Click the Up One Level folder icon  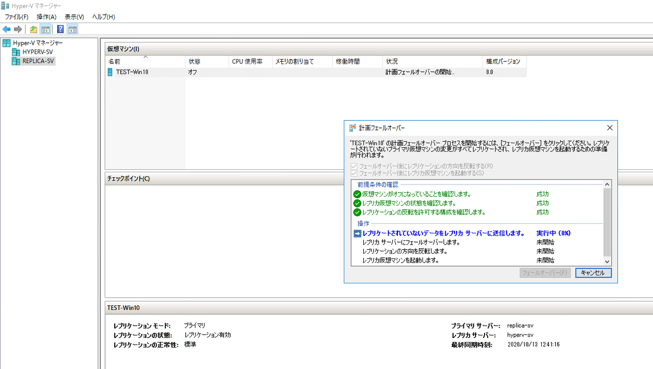34,29
